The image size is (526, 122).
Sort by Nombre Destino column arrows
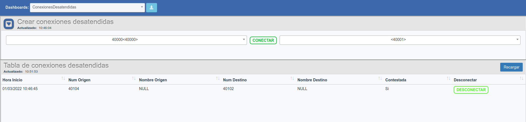point(380,79)
